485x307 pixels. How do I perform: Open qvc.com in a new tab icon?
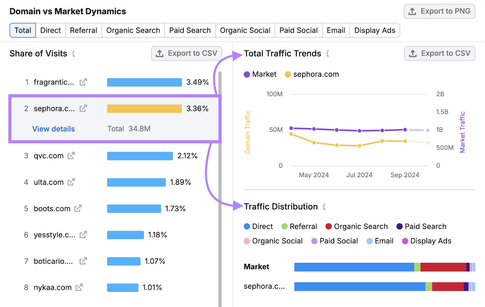[x=72, y=155]
